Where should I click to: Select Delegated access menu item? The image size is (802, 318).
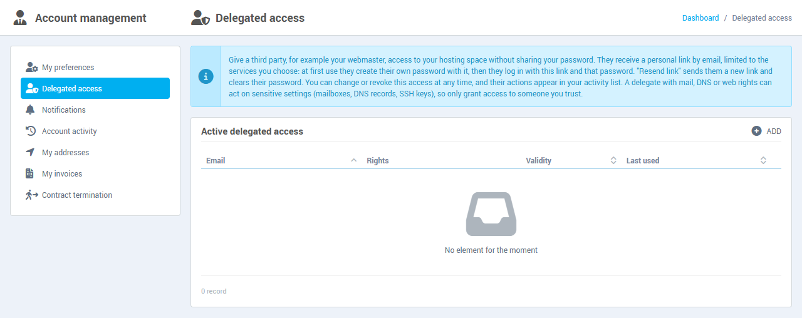tap(95, 89)
